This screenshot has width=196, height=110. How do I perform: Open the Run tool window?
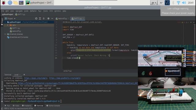(7, 106)
